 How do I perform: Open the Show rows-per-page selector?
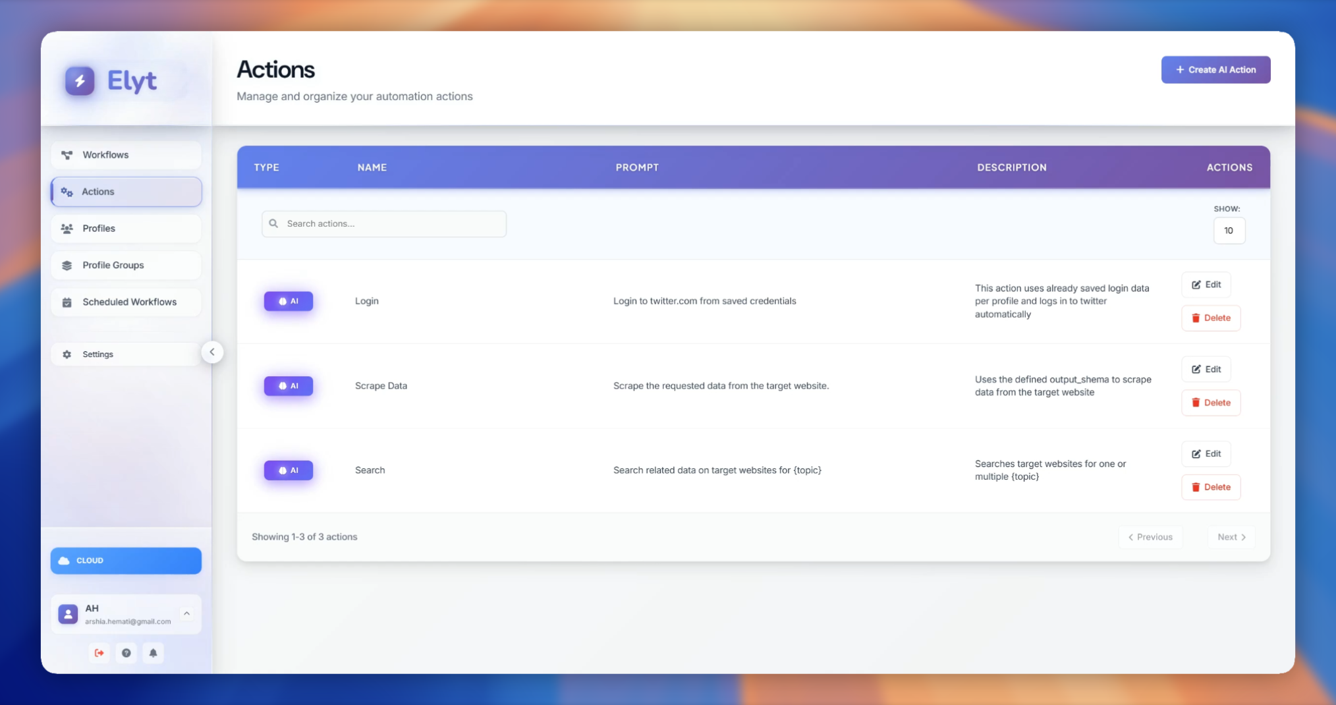tap(1229, 231)
